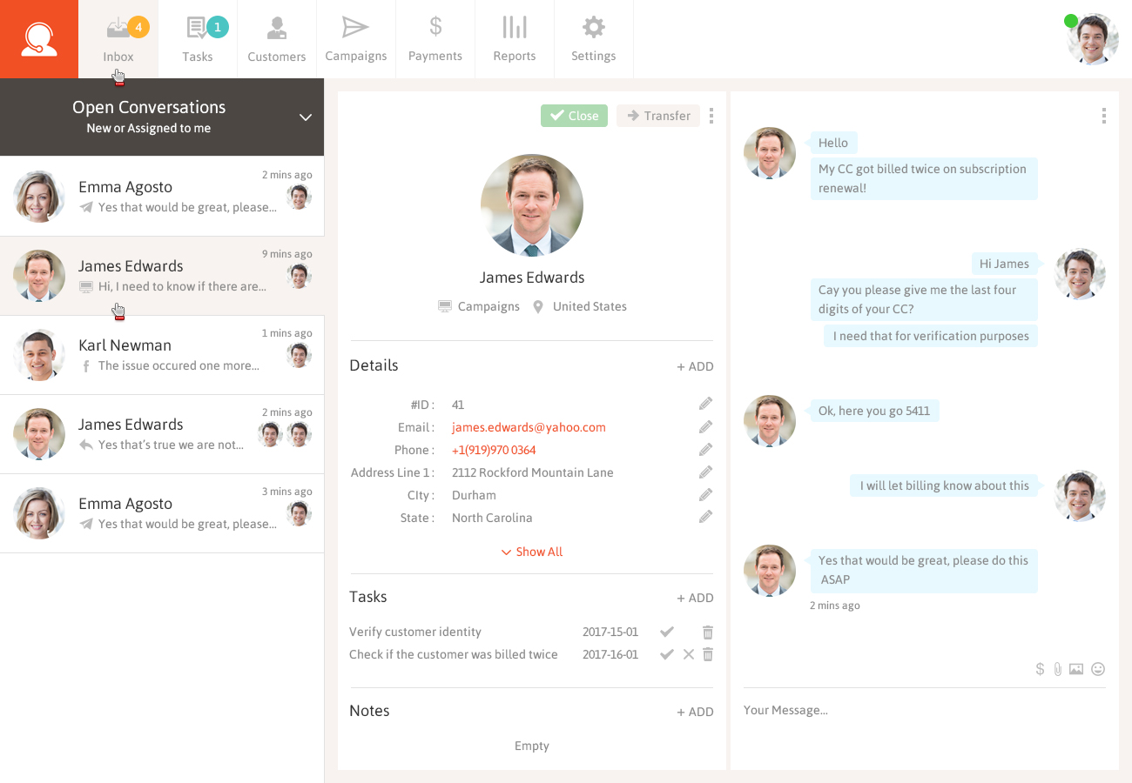Click the green Close conversation button
This screenshot has width=1132, height=783.
[x=574, y=116]
